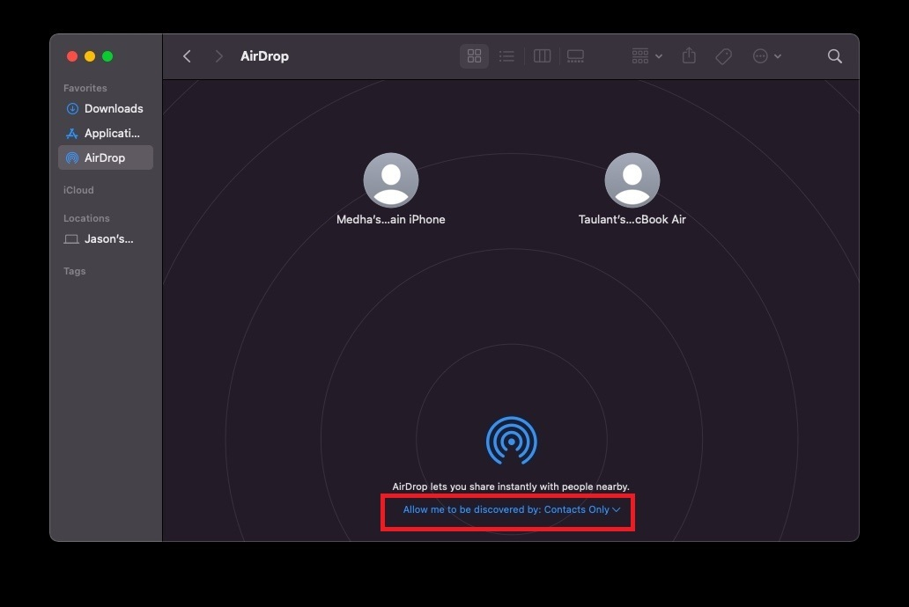Open the More actions ellipsis menu
Viewport: 909px width, 607px height.
click(x=767, y=56)
